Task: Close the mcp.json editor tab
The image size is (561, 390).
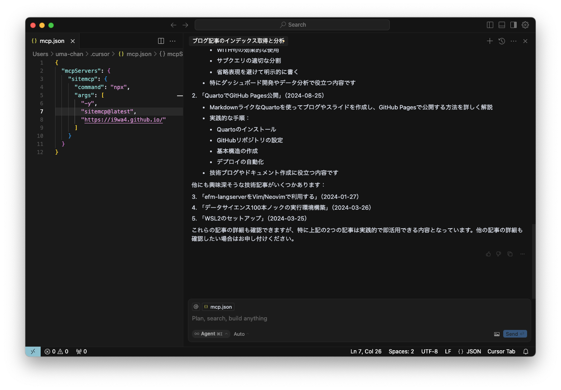Action: coord(73,41)
